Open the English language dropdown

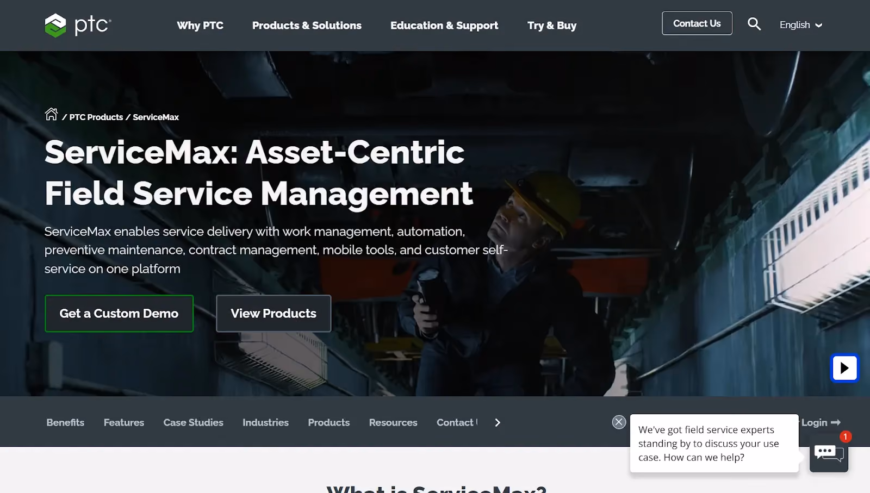click(x=801, y=25)
